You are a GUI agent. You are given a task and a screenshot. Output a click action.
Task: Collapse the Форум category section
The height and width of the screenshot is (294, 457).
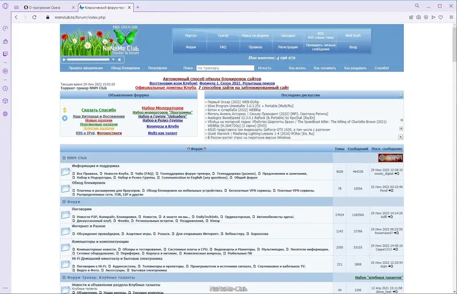(x=64, y=202)
